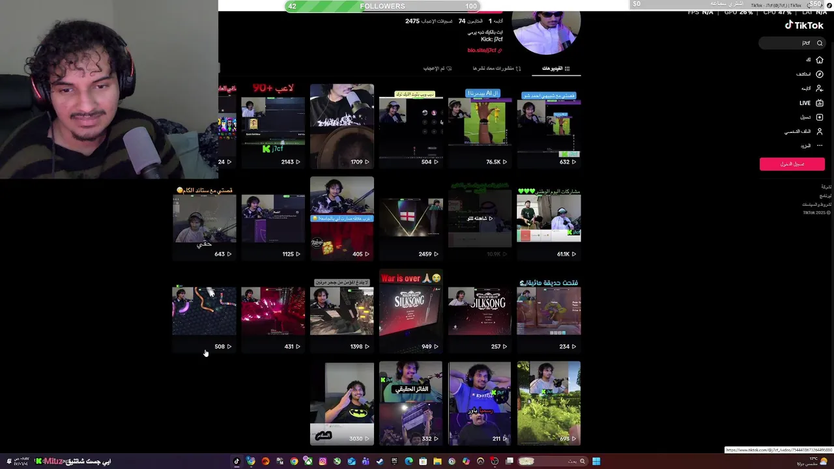This screenshot has height=469, width=834.
Task: Open Outlook from taskbar
Action: [352, 461]
